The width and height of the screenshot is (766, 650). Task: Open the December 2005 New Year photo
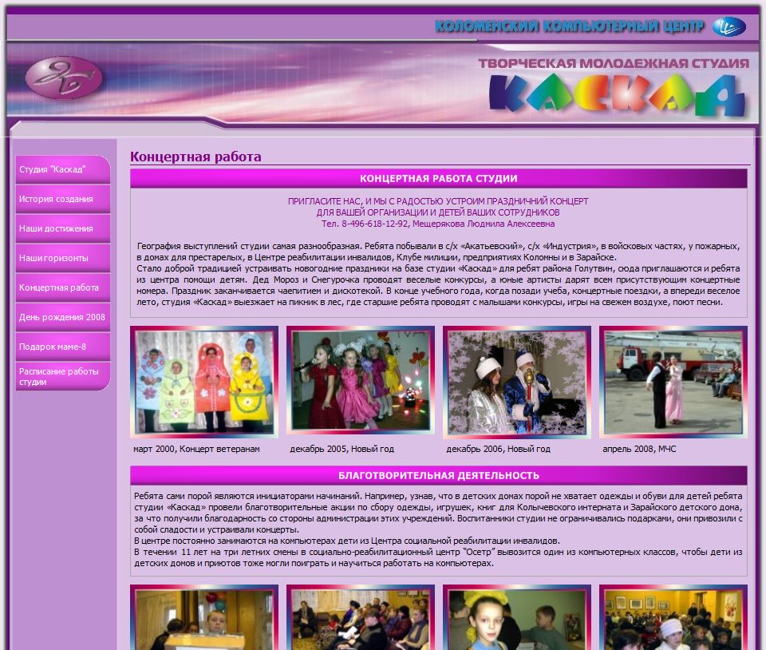click(x=361, y=380)
